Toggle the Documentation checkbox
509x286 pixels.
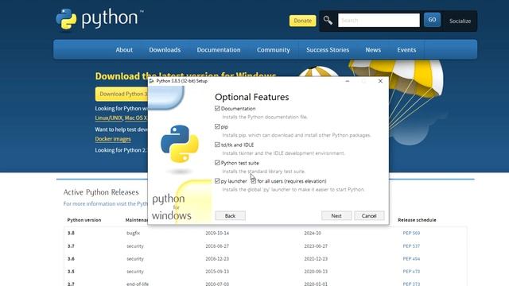pyautogui.click(x=217, y=108)
